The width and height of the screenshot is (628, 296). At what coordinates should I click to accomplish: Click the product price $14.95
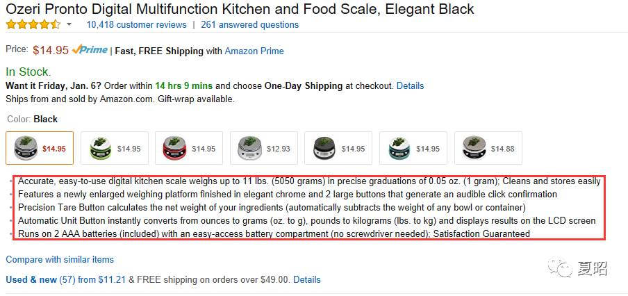click(x=51, y=50)
